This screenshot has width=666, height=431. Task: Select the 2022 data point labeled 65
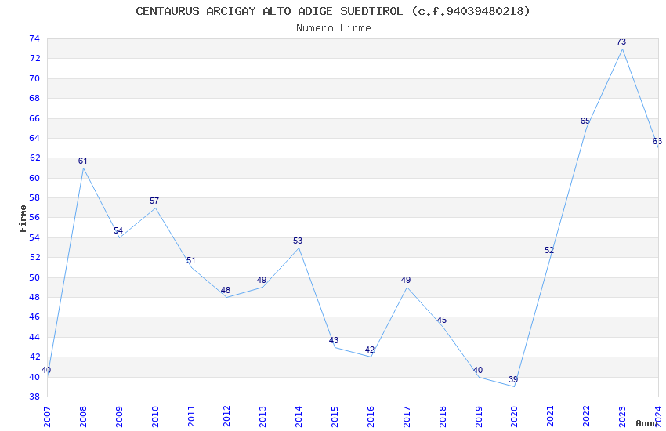point(586,121)
